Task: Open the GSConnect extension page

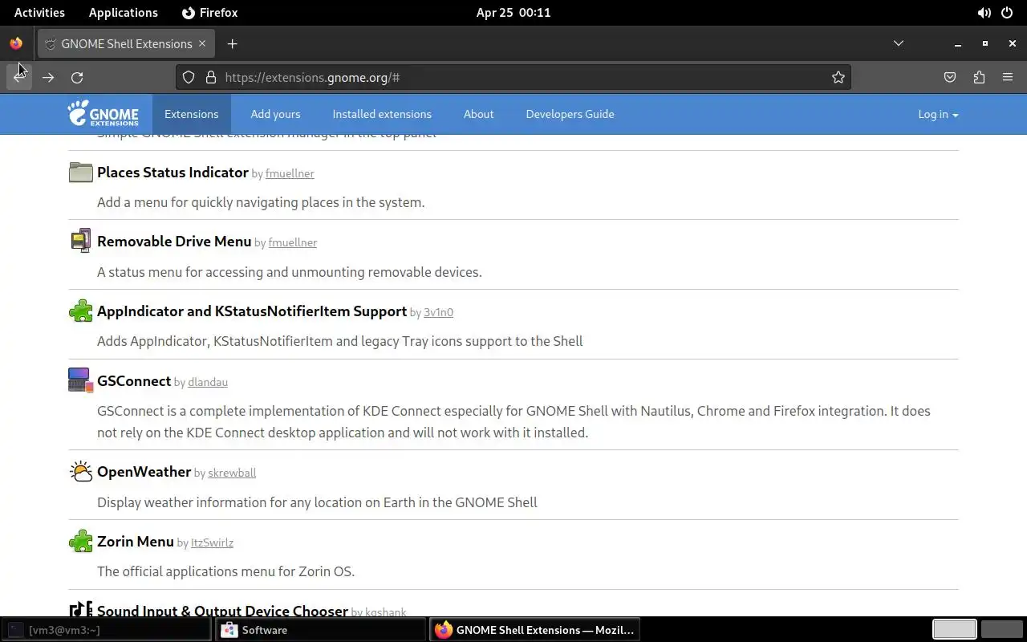Action: (134, 381)
